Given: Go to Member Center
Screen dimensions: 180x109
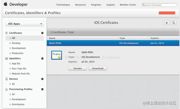Looking at the screenshot, I should point(128,5).
